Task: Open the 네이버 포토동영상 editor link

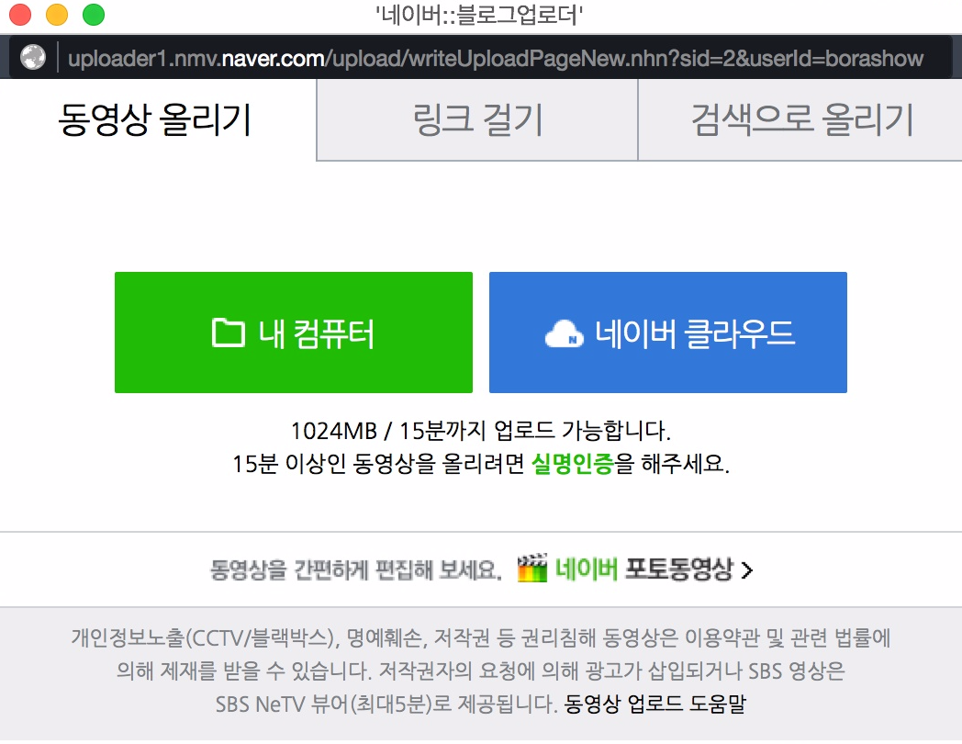Action: pos(643,569)
